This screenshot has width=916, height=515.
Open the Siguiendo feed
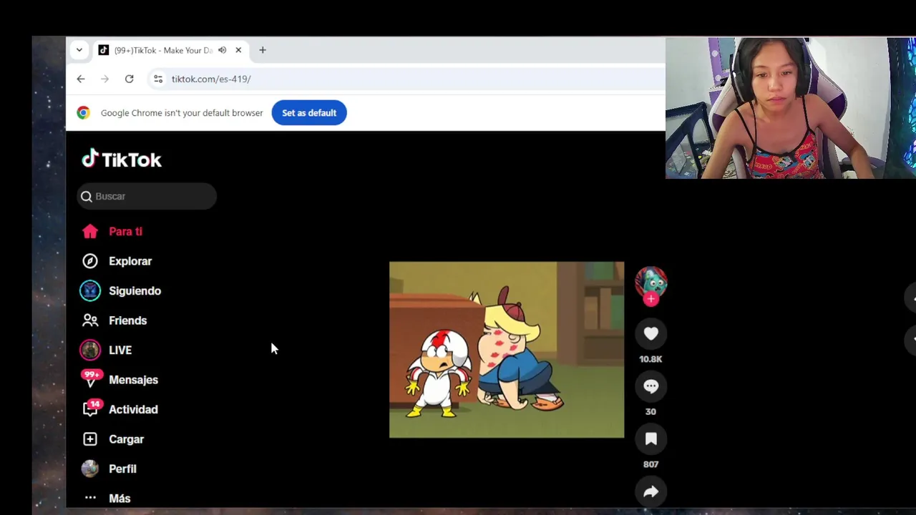click(135, 291)
